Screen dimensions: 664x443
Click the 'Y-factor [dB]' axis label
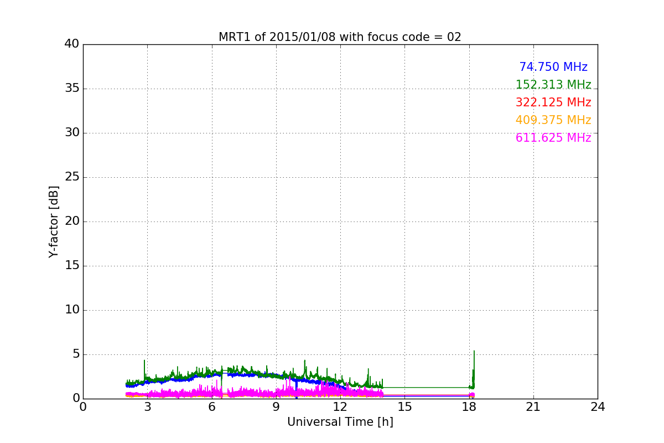(54, 221)
